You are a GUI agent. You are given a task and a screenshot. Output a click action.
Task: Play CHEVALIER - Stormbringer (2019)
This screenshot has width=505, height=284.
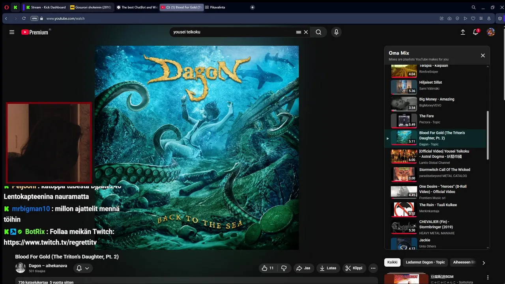[436, 227]
